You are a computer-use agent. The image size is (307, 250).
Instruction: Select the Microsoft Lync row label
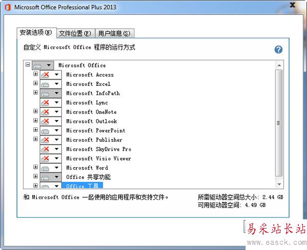coord(87,102)
